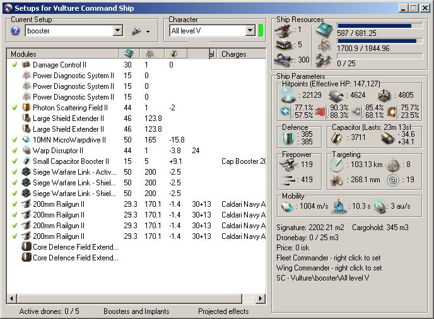
Task: Open the Current Setup dropdown
Action: click(117, 30)
